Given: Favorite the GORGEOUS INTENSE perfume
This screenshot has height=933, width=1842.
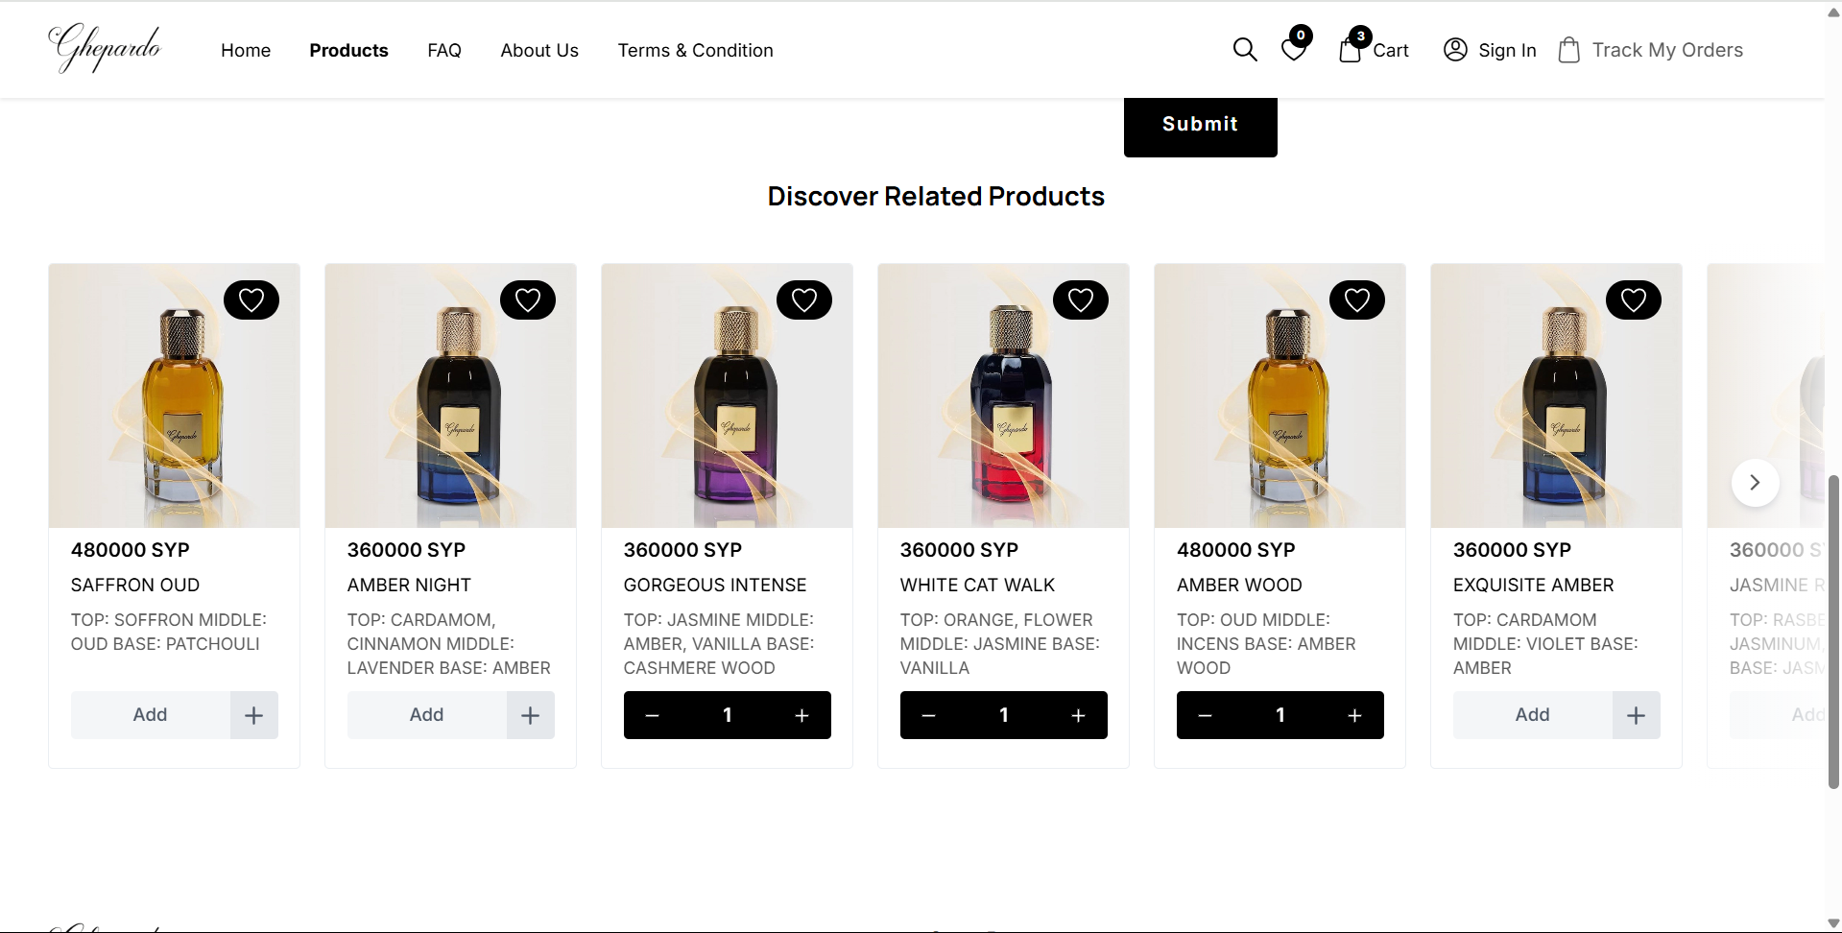Looking at the screenshot, I should coord(804,300).
